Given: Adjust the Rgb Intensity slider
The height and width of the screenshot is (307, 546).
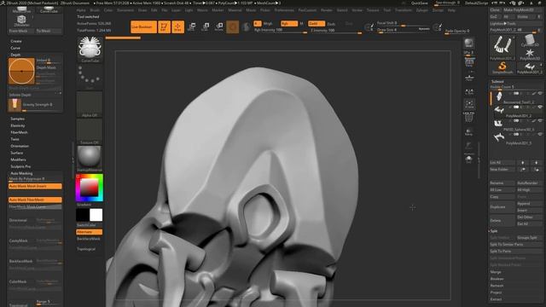Looking at the screenshot, I should [281, 31].
